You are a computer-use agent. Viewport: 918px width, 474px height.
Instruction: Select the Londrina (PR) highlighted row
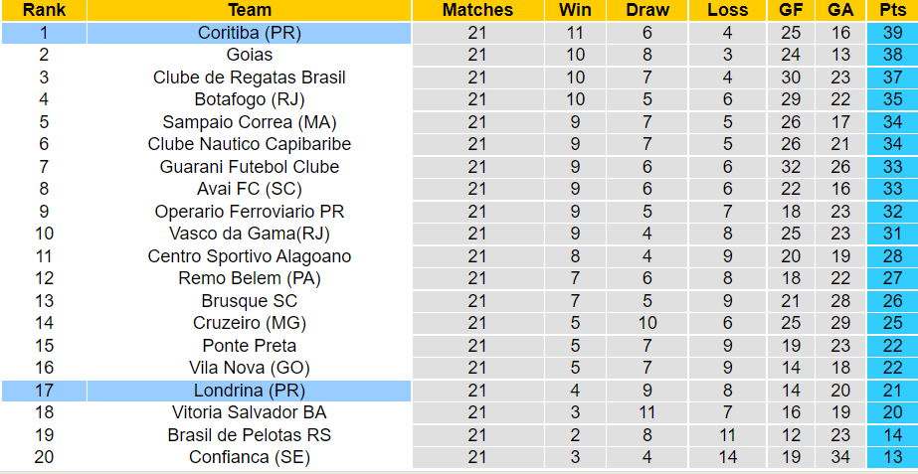click(249, 391)
